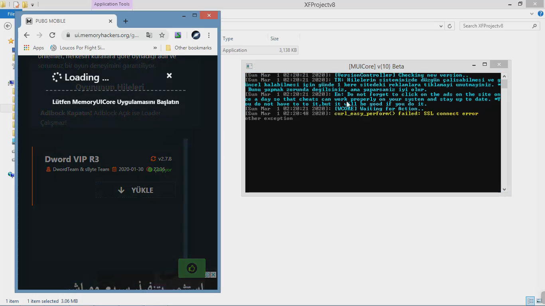Image resolution: width=545 pixels, height=306 pixels.
Task: Click the New Folder icon in Quick Access Toolbar
Action: pyautogui.click(x=25, y=5)
